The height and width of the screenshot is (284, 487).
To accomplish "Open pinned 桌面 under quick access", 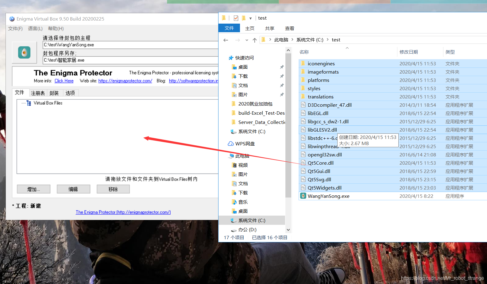I will (x=243, y=67).
